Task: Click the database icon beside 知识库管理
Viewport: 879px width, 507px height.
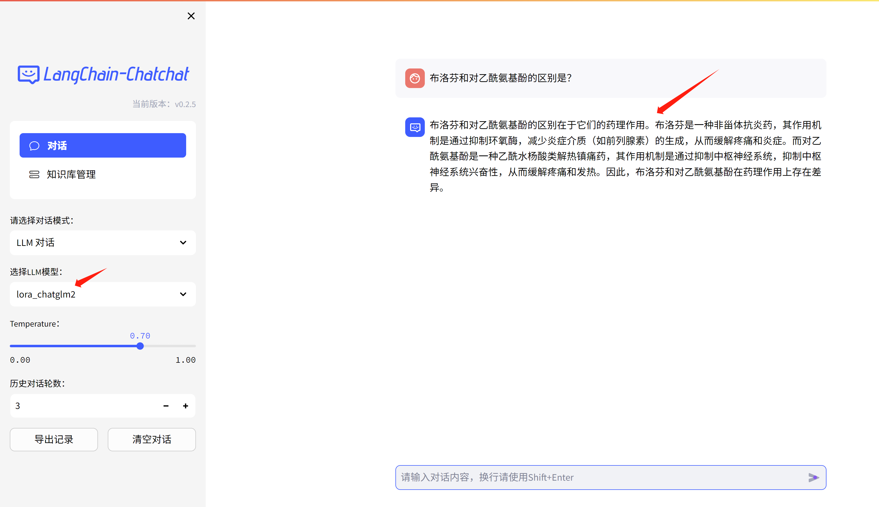Action: 34,174
